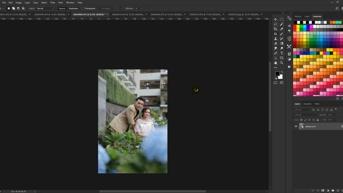Viewport: 343px width, 193px height.
Task: Open the Patch mode Normal dropdown
Action: tap(45, 9)
